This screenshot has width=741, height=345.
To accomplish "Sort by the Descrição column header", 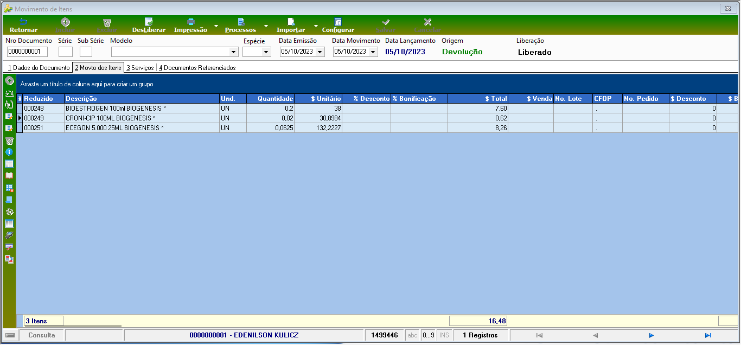I will coord(142,99).
